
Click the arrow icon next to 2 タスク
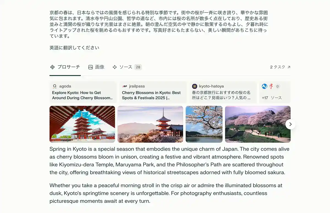pos(289,67)
